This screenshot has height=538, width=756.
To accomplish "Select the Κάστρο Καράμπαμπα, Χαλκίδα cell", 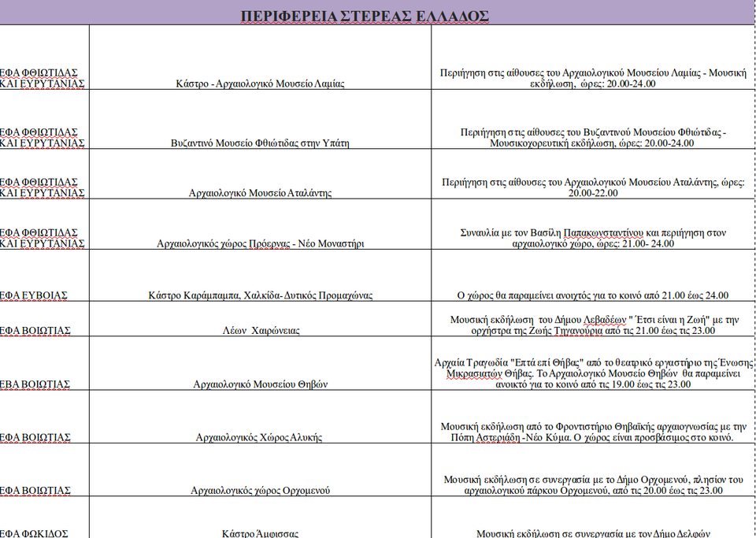I will [x=260, y=295].
